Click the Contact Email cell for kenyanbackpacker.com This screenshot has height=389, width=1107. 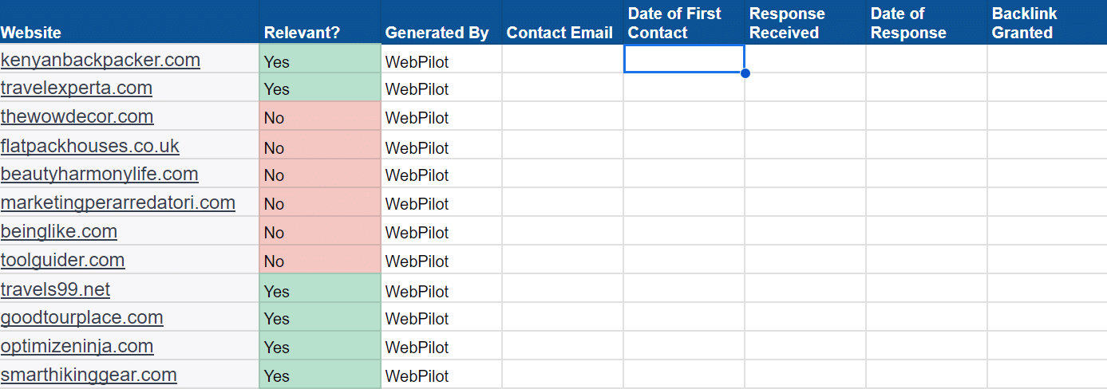[563, 60]
